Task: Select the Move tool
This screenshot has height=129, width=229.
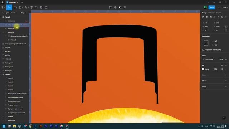Action: pyautogui.click(x=9, y=8)
